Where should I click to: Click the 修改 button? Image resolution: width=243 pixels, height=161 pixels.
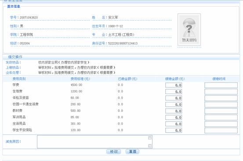tap(114, 151)
